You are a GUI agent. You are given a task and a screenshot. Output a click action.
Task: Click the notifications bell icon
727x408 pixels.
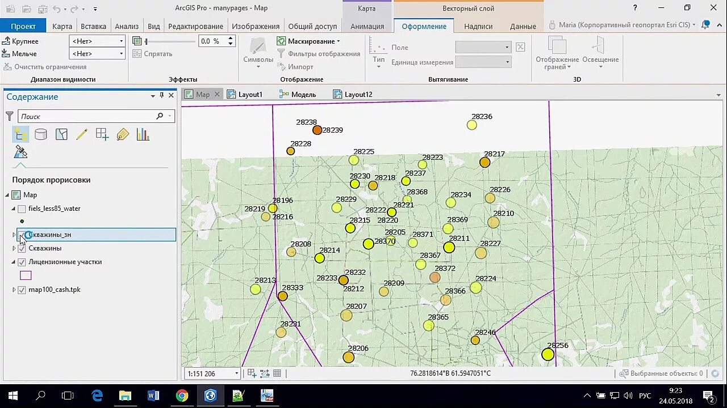[705, 25]
